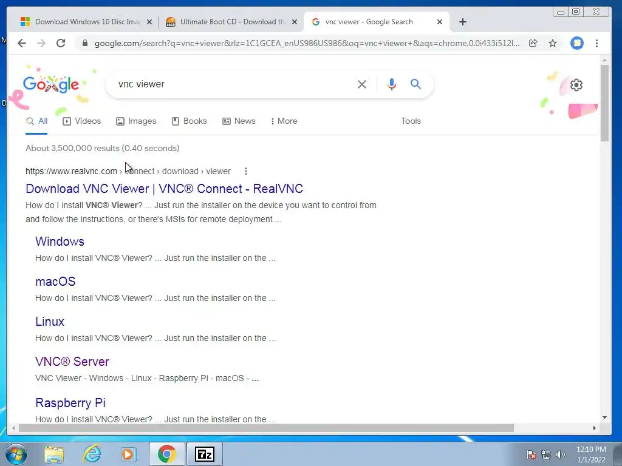622x466 pixels.
Task: Open the result options three-dot icon beside realvnc.com
Action: [x=246, y=171]
